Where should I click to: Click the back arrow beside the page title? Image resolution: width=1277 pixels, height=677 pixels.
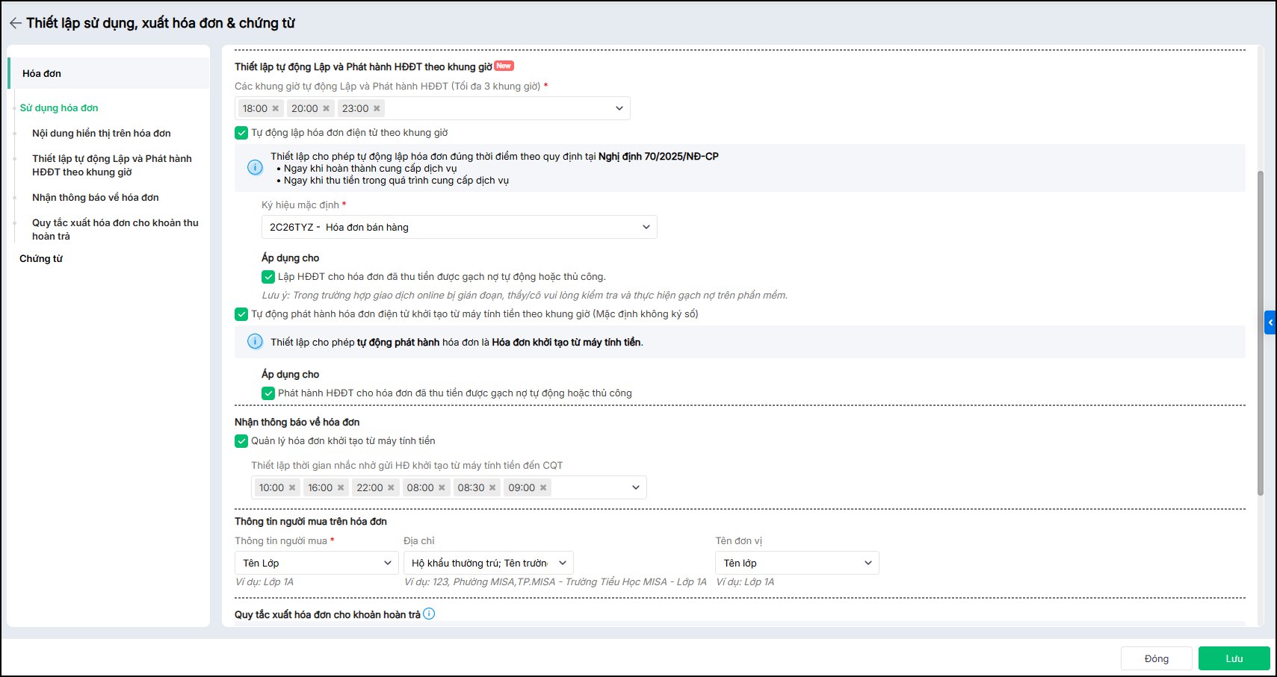[x=15, y=23]
